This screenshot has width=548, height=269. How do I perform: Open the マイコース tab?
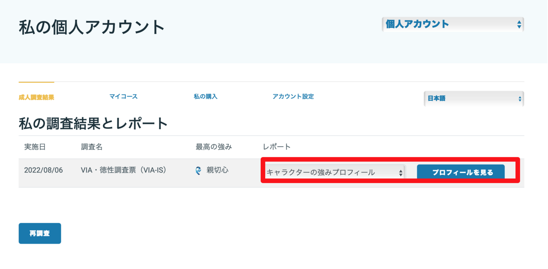(123, 97)
